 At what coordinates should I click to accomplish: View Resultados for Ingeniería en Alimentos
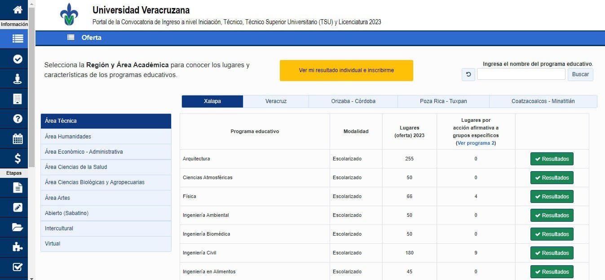(552, 272)
